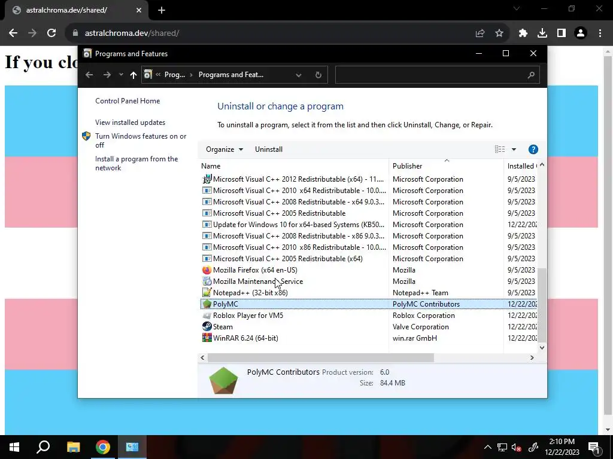Open View installed updates
613x459 pixels.
130,122
